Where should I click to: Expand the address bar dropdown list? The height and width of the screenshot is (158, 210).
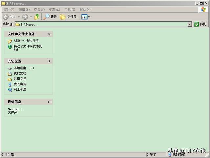(190, 24)
